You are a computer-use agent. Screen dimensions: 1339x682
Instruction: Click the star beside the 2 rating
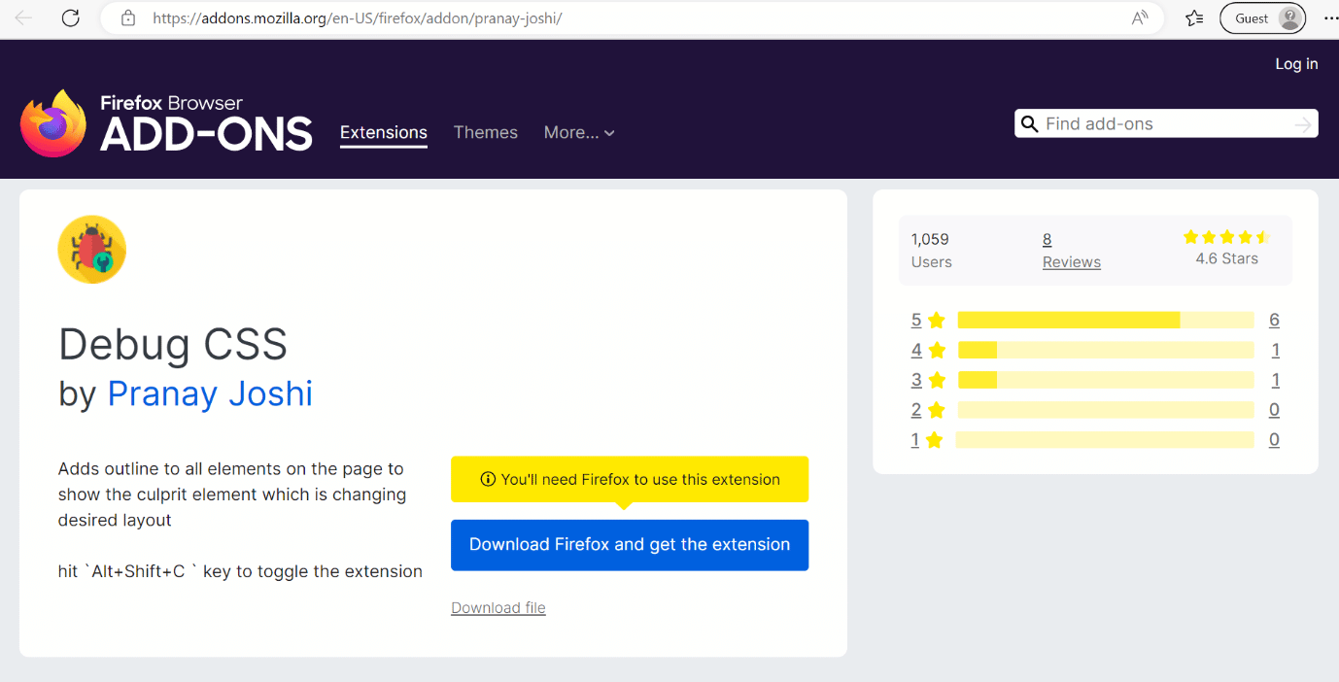937,410
